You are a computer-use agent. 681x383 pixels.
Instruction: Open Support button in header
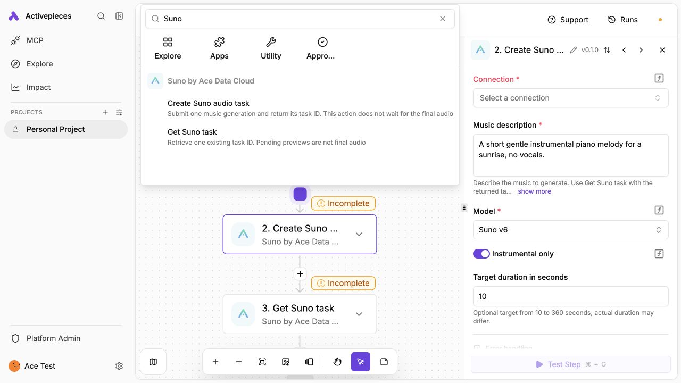pos(568,20)
